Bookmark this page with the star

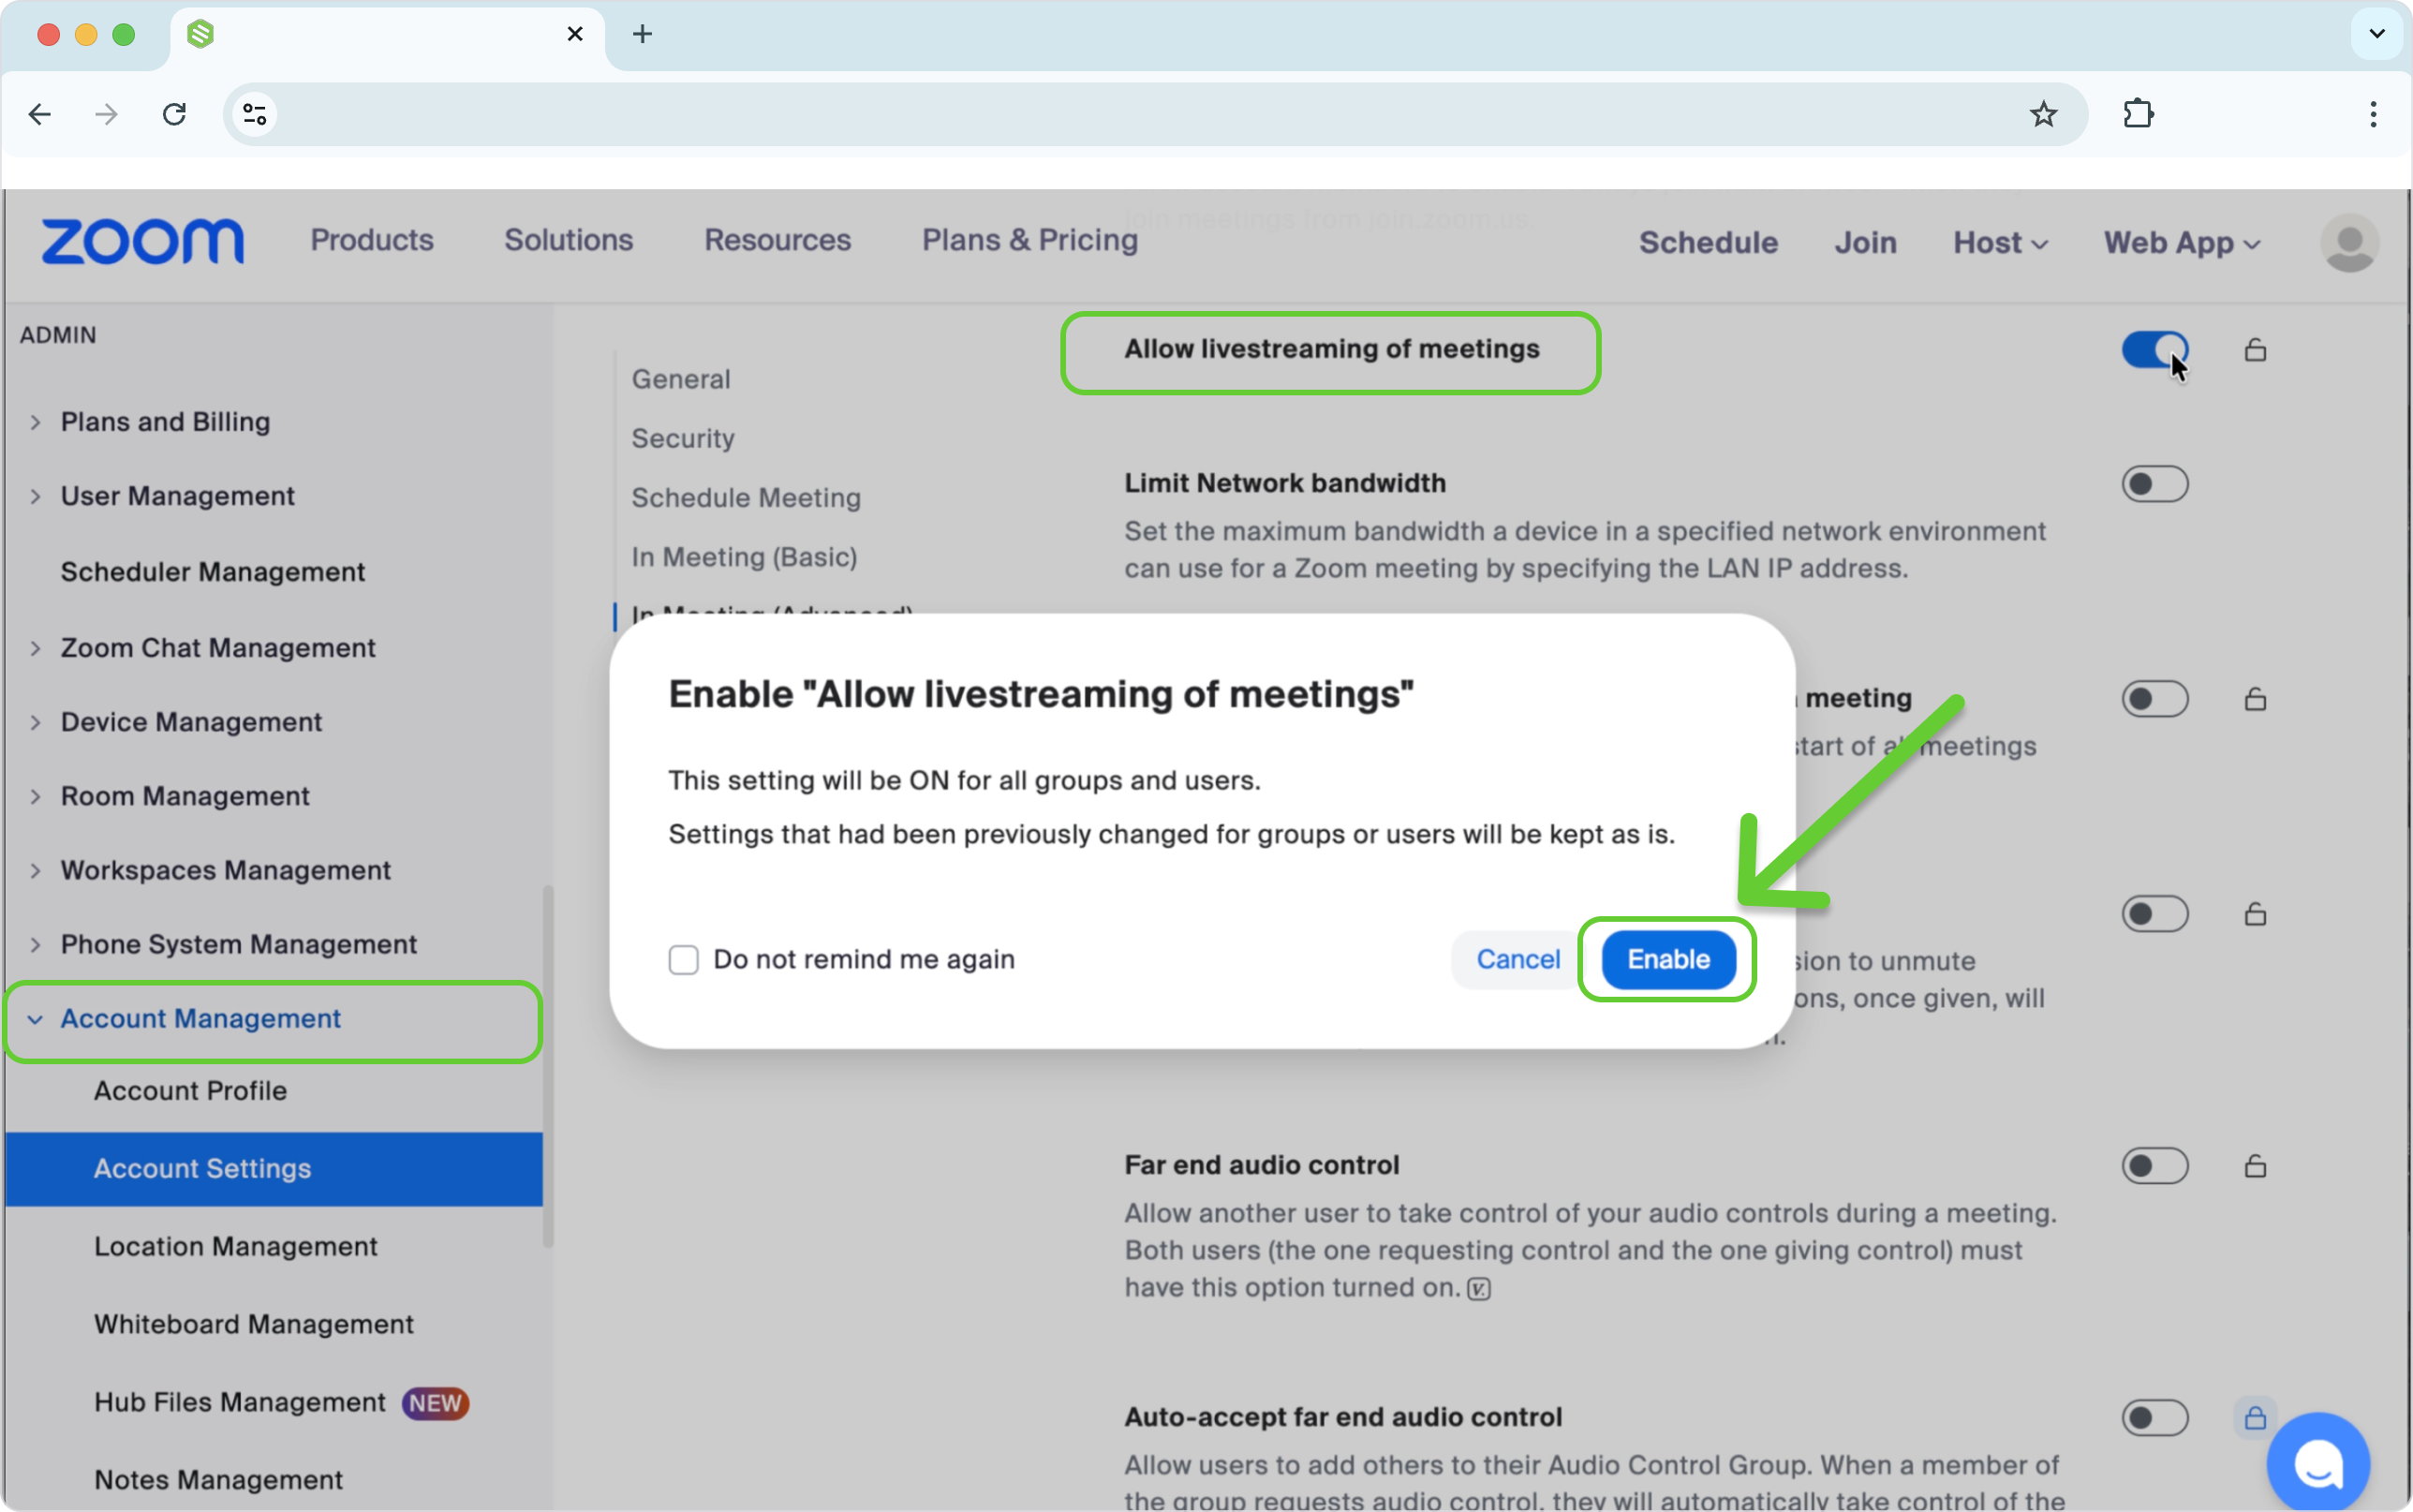click(2043, 114)
